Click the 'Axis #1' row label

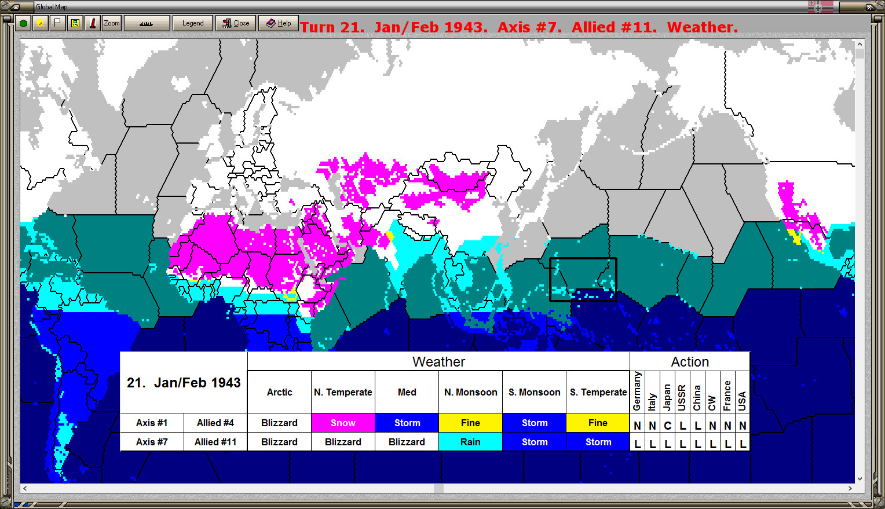pyautogui.click(x=152, y=423)
